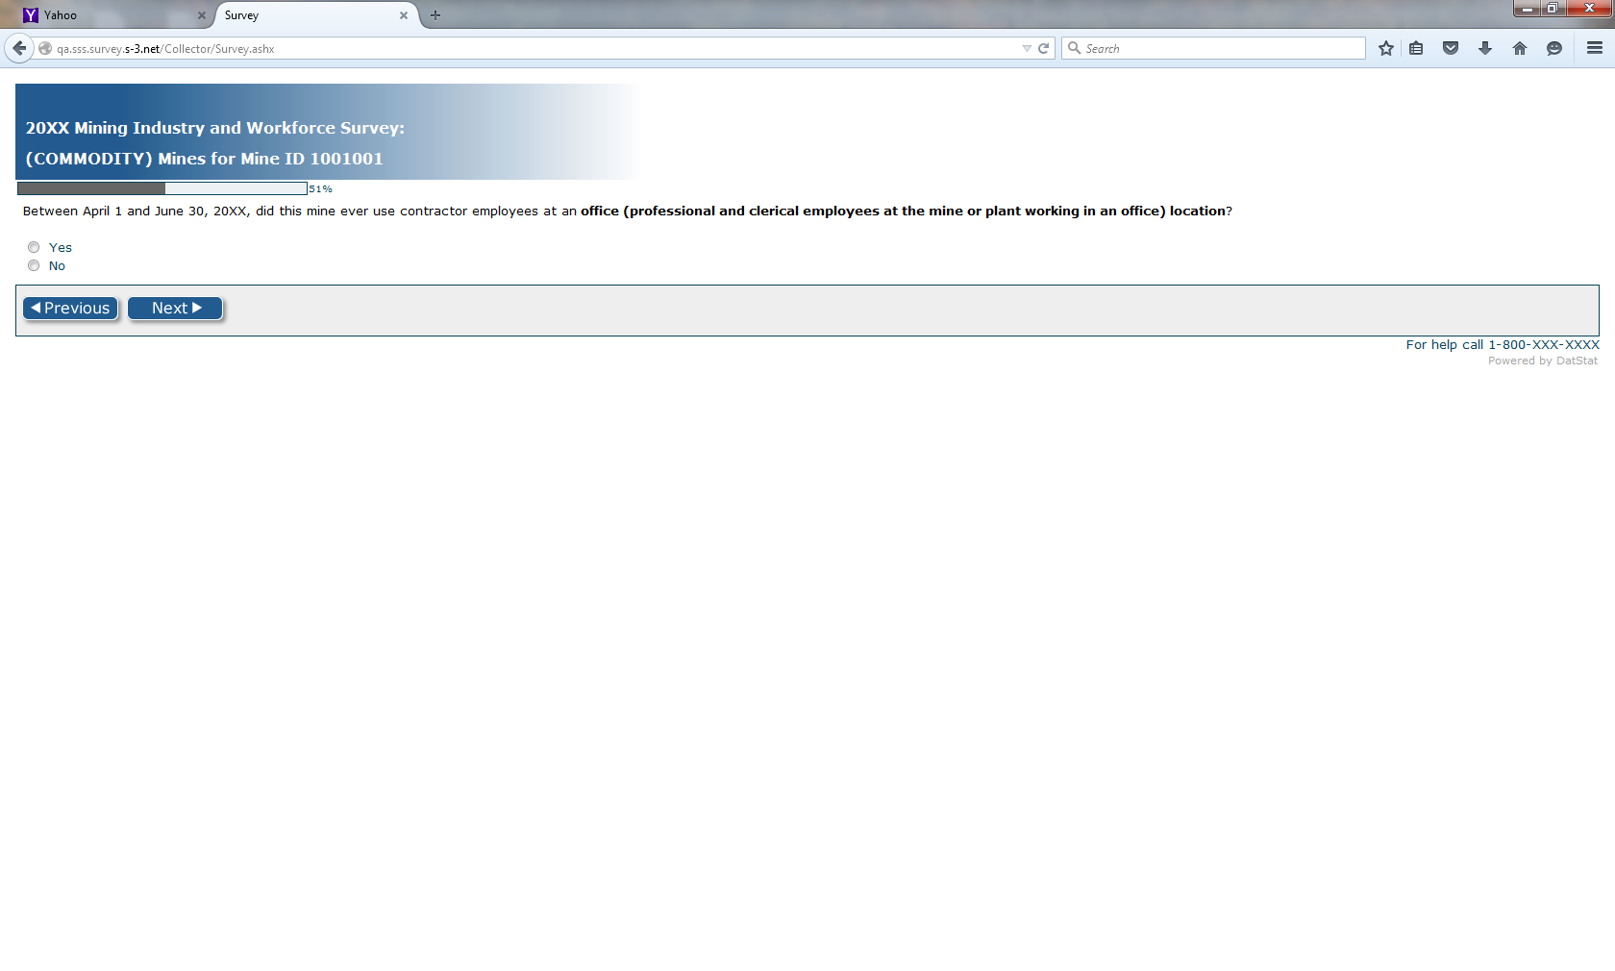1615x971 pixels.
Task: Minimize the browser window
Action: pos(1527,9)
